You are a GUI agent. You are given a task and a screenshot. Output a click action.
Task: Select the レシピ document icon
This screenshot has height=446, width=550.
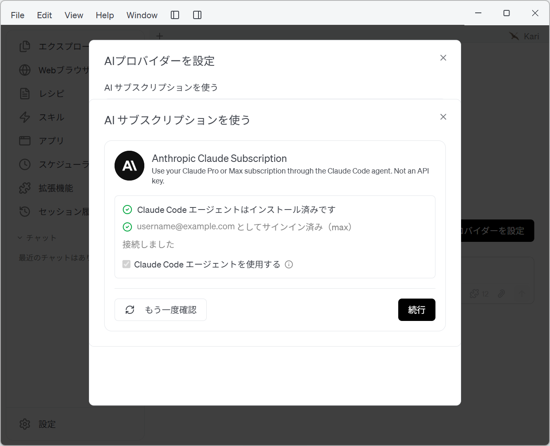[25, 94]
